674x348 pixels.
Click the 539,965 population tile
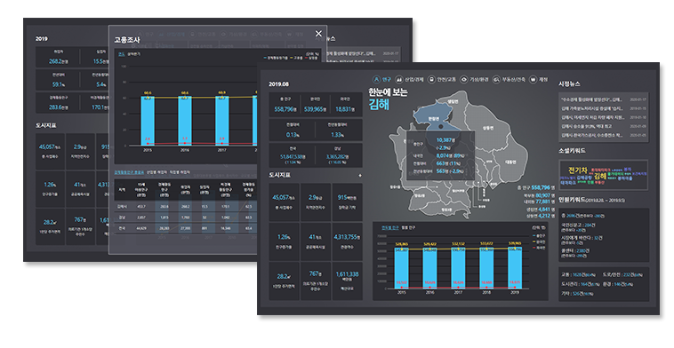(315, 105)
